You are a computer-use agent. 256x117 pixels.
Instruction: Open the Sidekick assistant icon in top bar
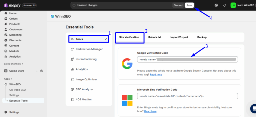[216, 5]
